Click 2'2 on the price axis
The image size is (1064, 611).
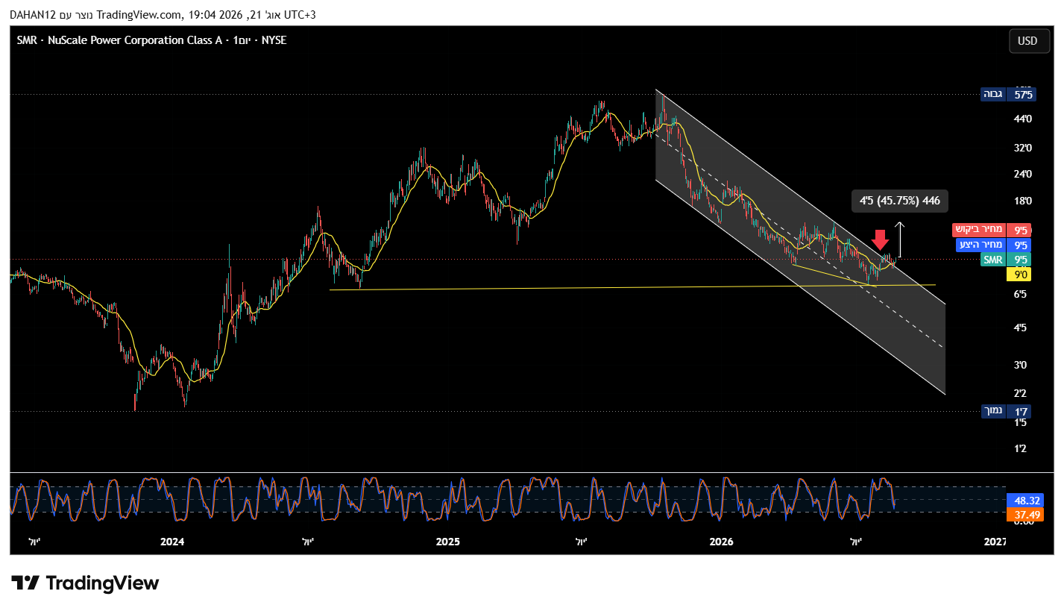1021,393
